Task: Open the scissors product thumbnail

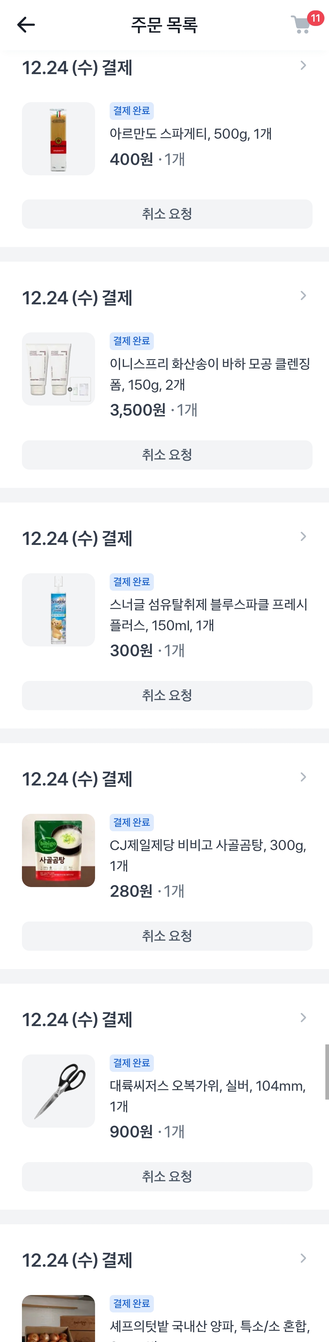Action: 58,1091
